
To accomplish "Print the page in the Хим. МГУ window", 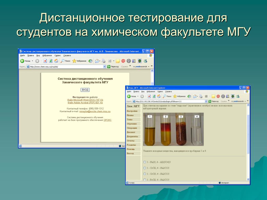I will (x=201, y=96).
